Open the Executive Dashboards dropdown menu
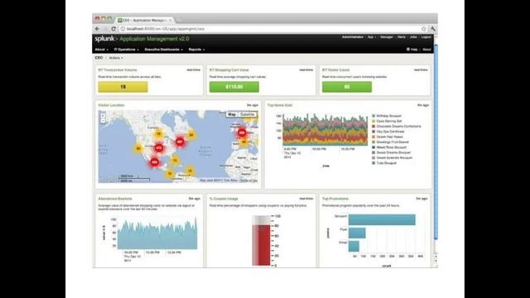This screenshot has width=530, height=298. coord(164,50)
